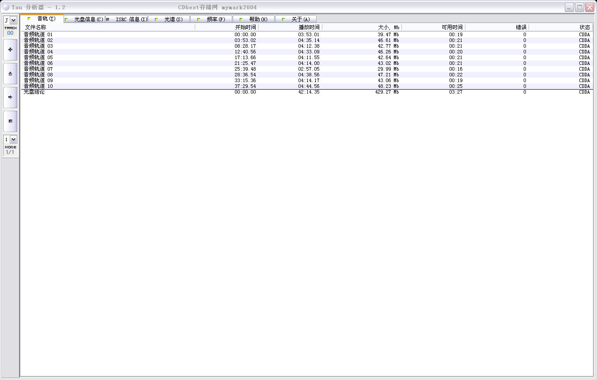Click size value 46.26 Mb
The width and height of the screenshot is (597, 380).
coord(388,52)
